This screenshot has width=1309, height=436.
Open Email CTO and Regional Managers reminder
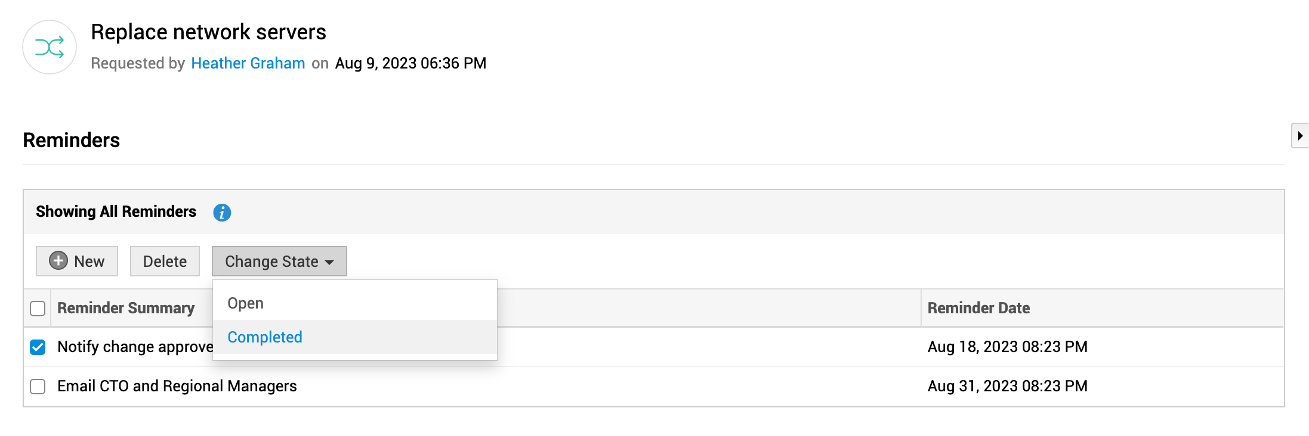[177, 386]
